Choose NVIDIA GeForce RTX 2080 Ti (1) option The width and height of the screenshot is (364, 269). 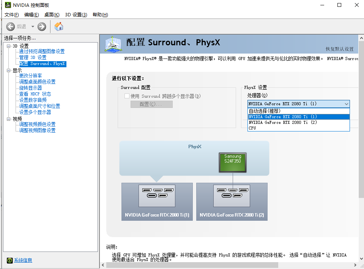[x=299, y=117]
